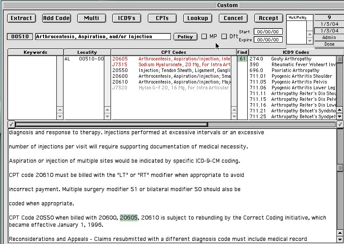Select CPT code 20605 row
Viewport: 344px width, 244px height.
171,59
